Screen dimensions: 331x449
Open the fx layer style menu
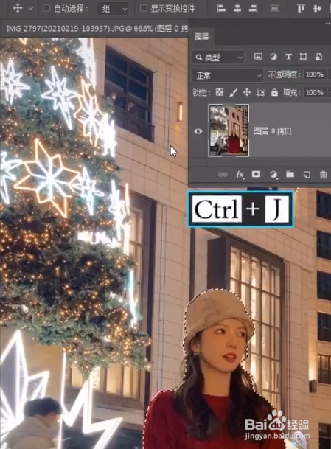click(x=240, y=175)
